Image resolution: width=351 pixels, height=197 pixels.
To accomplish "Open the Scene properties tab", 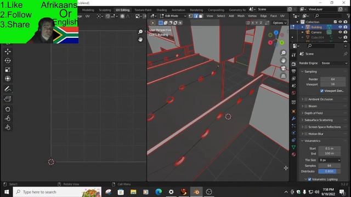I will [294, 86].
